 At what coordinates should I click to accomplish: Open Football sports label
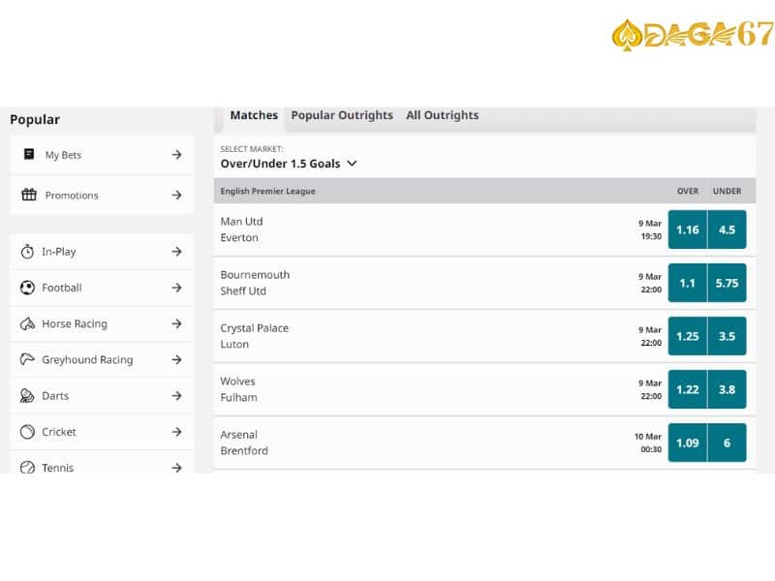pos(62,288)
